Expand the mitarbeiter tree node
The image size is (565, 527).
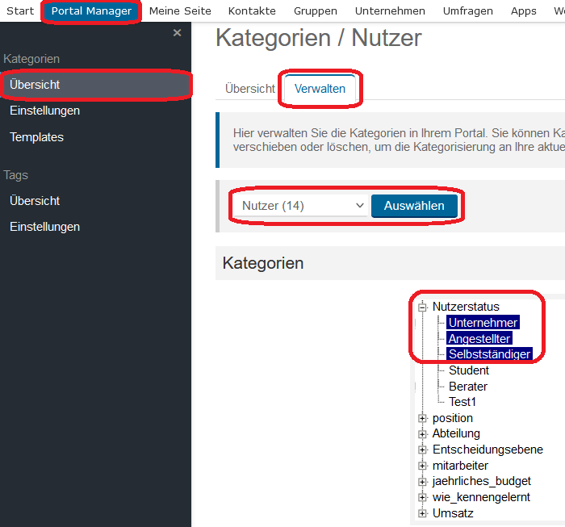pyautogui.click(x=422, y=466)
